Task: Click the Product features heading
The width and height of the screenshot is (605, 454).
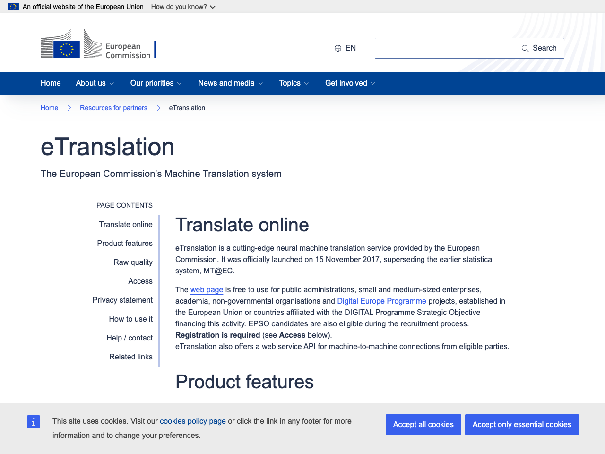Action: [244, 382]
